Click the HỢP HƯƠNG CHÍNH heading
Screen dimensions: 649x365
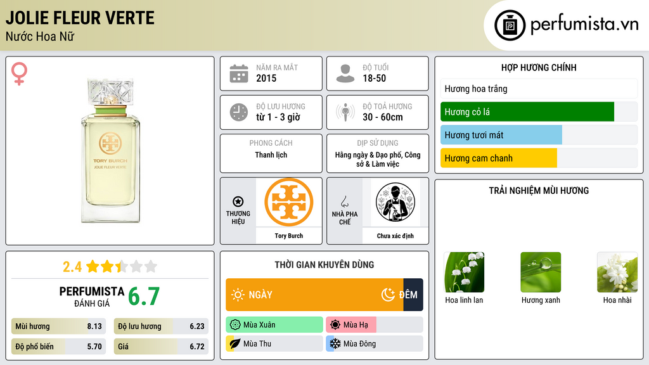[x=539, y=67]
